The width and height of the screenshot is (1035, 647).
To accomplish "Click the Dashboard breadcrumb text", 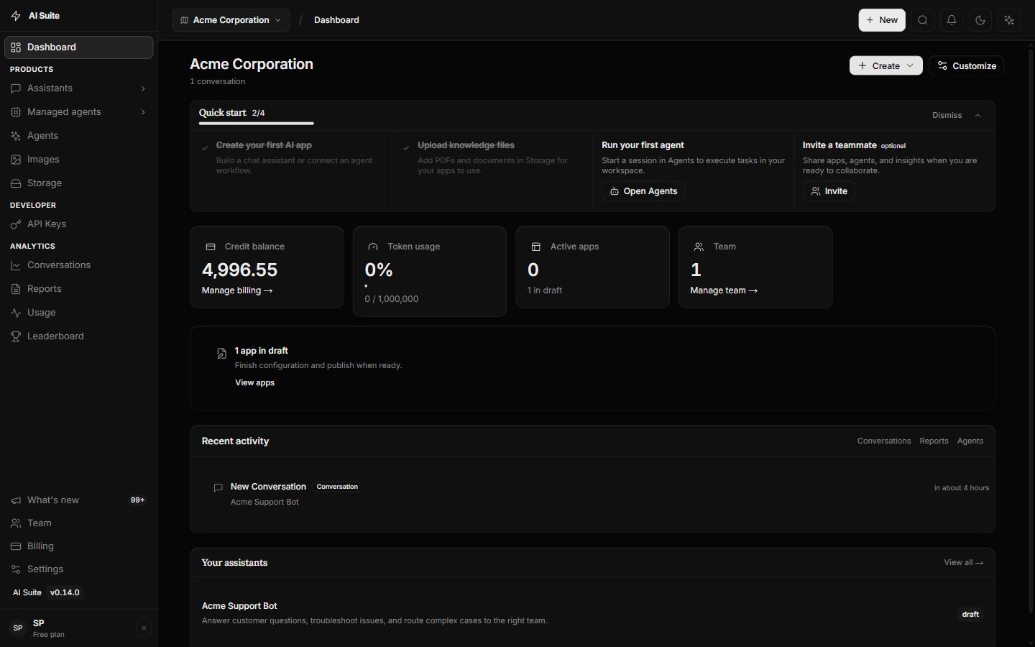I will click(x=336, y=20).
